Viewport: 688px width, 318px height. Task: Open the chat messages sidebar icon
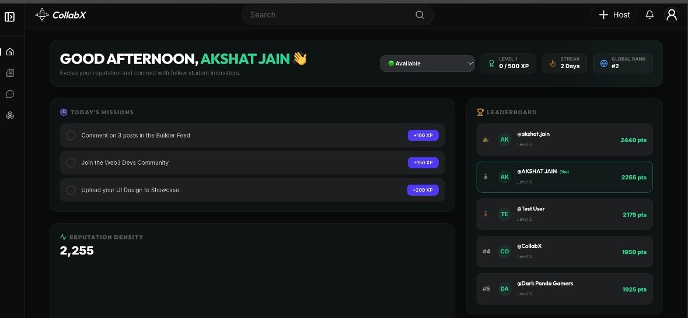pos(10,94)
